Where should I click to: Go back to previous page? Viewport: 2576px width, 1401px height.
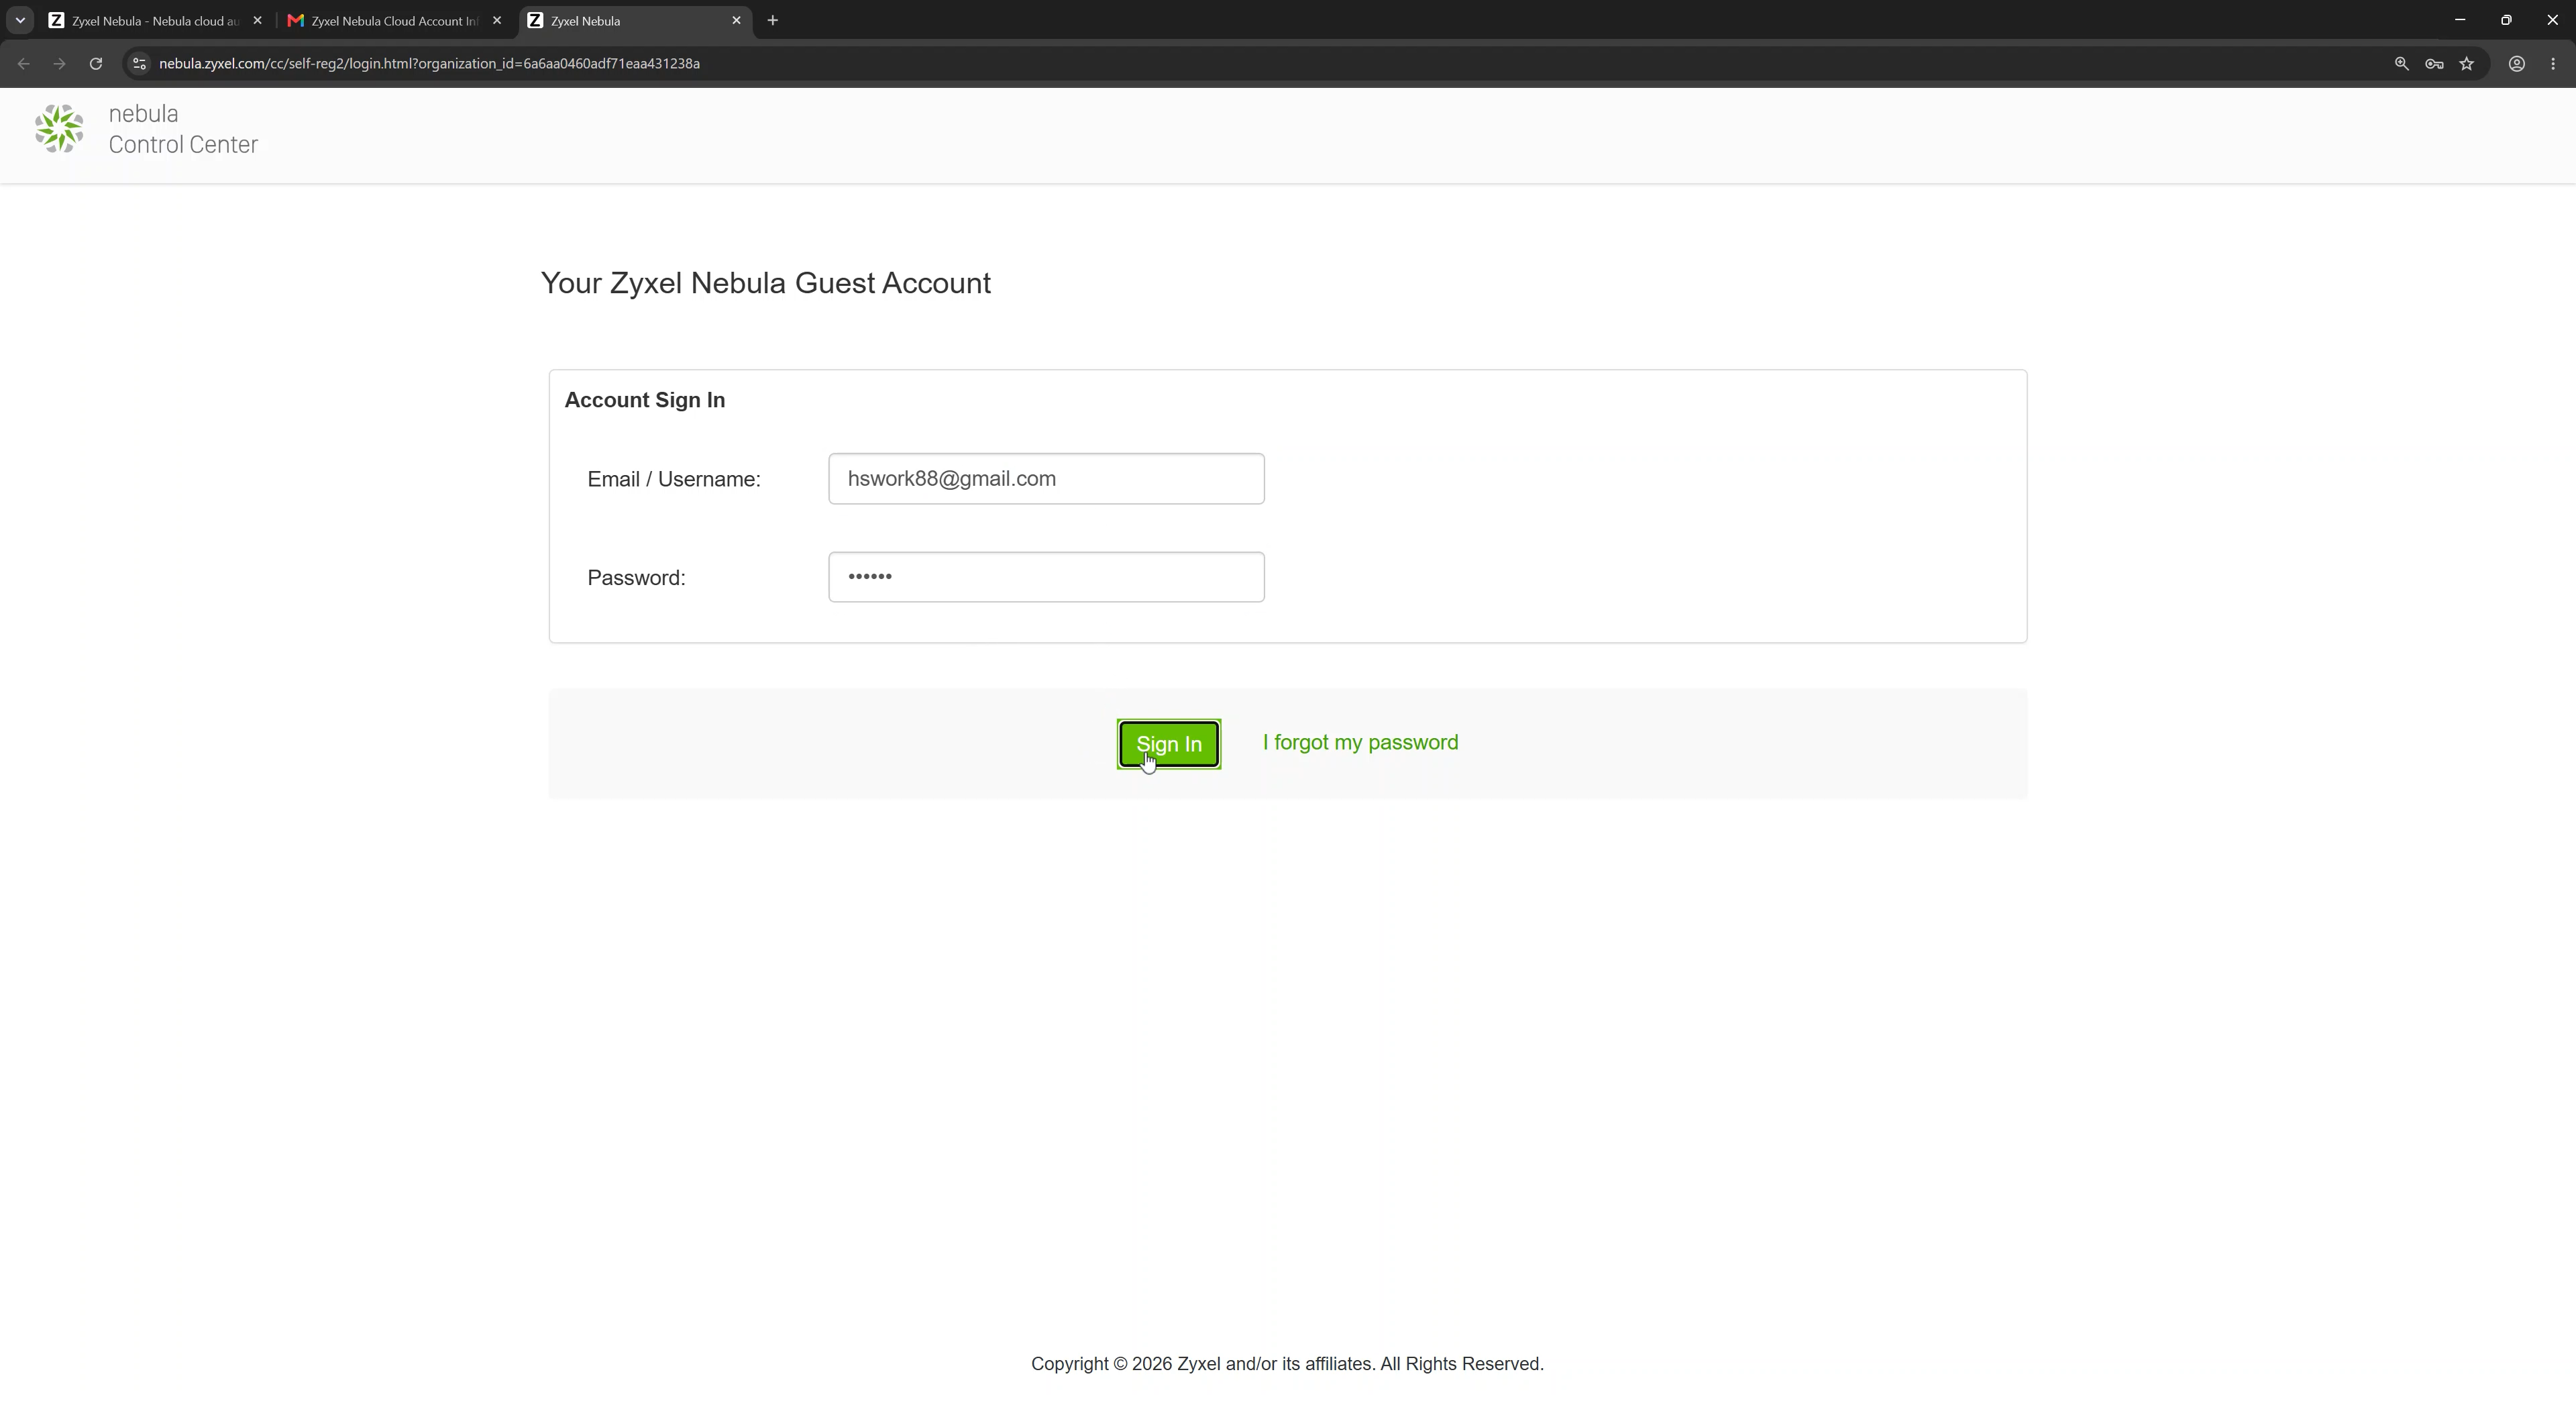pyautogui.click(x=24, y=64)
